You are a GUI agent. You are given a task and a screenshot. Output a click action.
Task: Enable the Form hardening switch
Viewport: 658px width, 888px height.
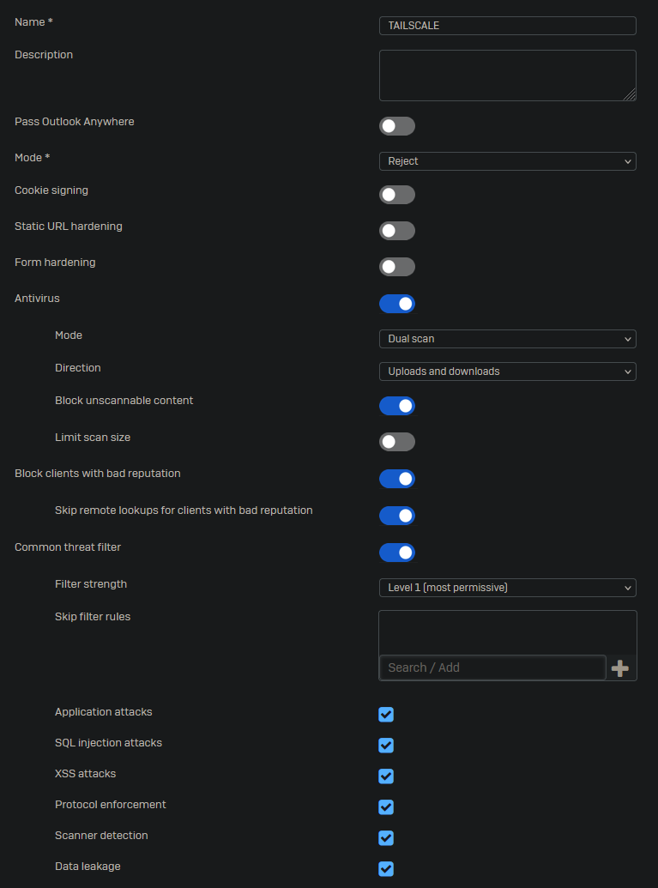pyautogui.click(x=396, y=267)
